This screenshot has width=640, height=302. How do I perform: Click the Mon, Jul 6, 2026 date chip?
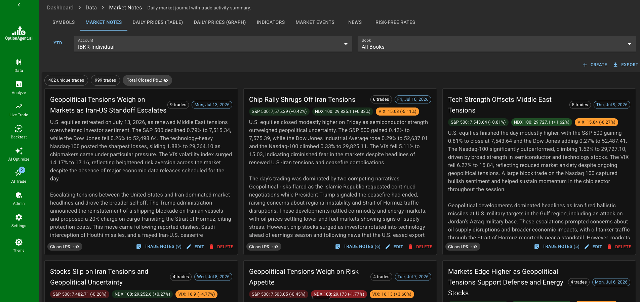coord(611,282)
